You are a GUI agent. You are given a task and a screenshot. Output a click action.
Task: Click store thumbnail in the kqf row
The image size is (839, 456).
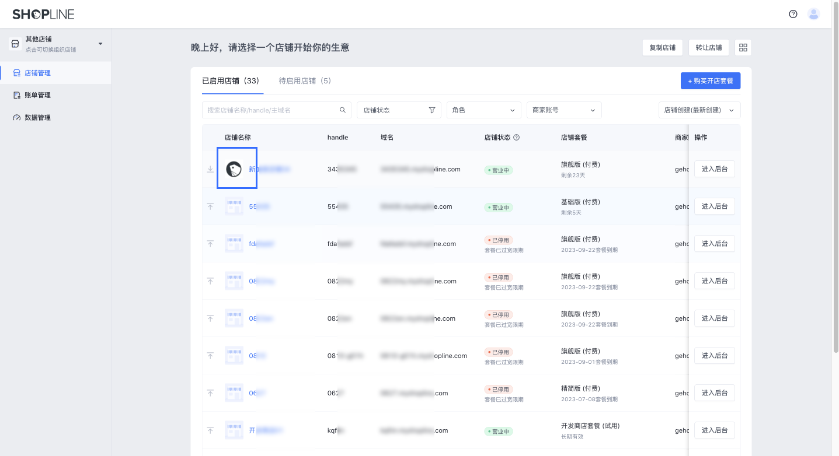pos(234,430)
